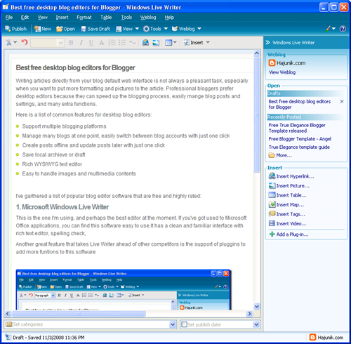Click the Set categories icon

[x=8, y=324]
